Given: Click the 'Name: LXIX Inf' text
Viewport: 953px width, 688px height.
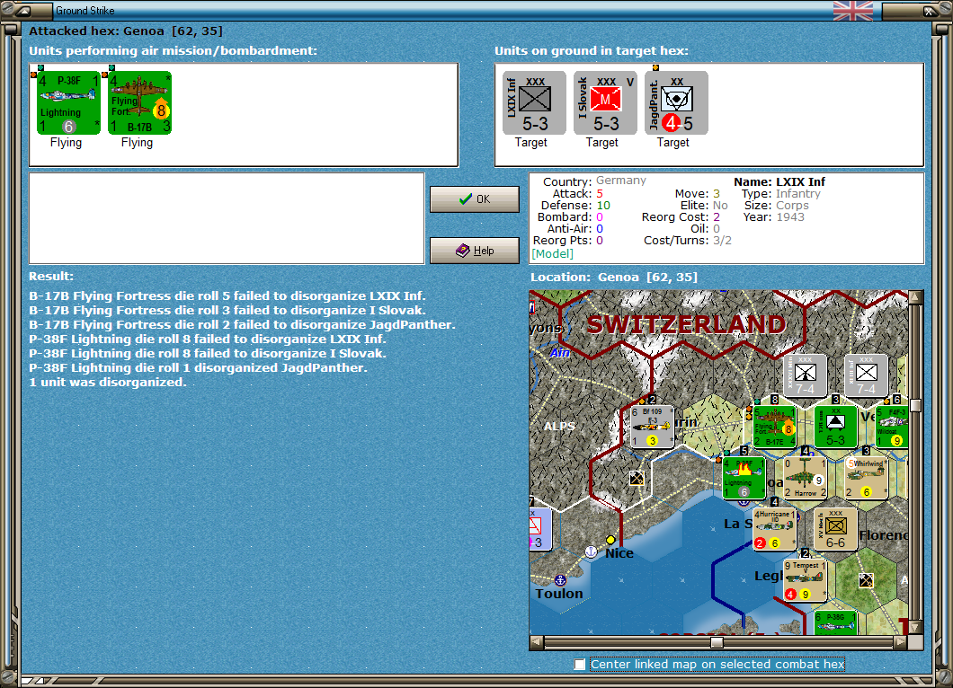Looking at the screenshot, I should click(x=779, y=181).
